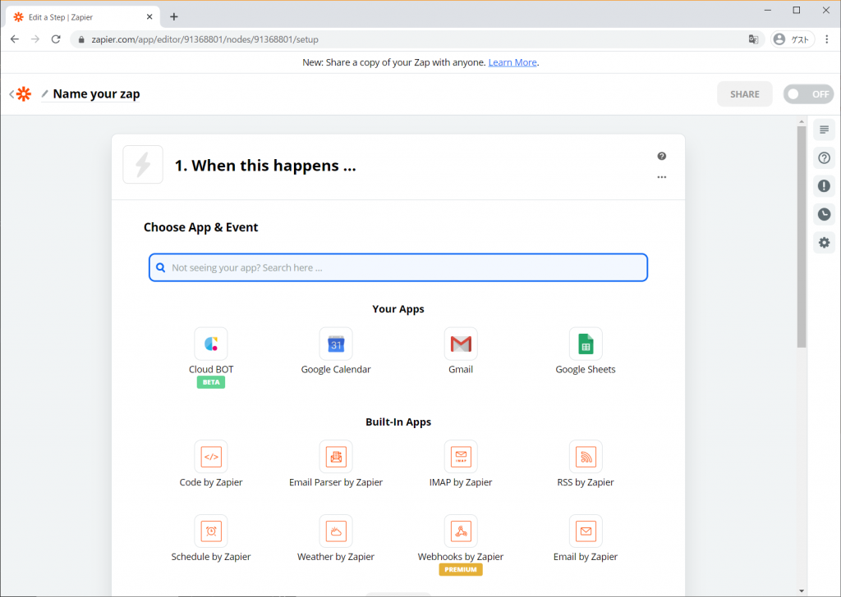Open a new browser tab
841x597 pixels.
[x=174, y=16]
